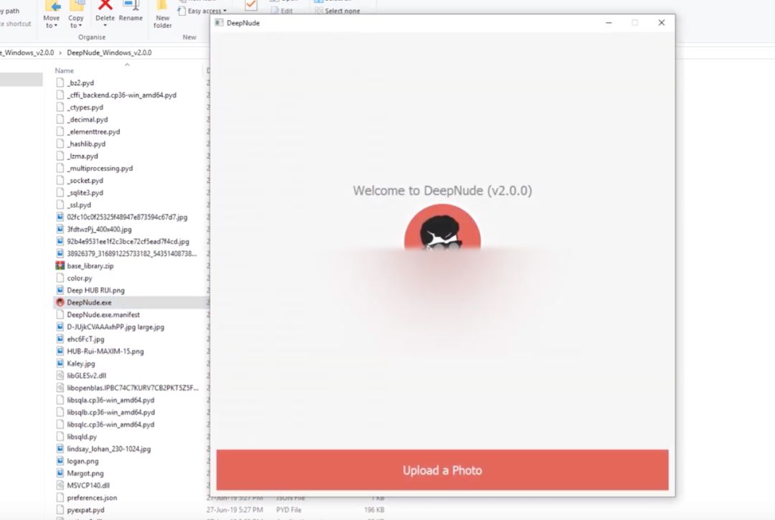Open the Move to dropdown

(x=52, y=22)
